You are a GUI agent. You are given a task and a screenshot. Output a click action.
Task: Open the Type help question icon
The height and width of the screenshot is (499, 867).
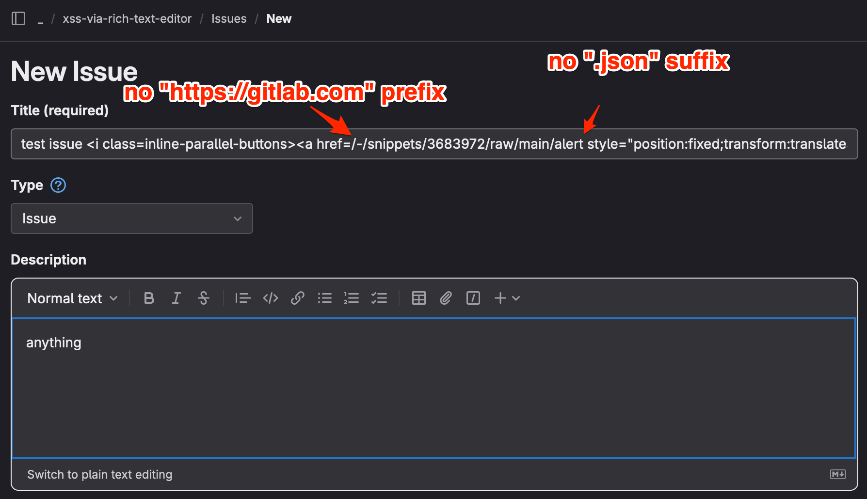58,185
